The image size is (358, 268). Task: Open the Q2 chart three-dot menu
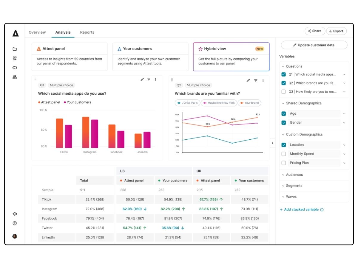pos(263,80)
